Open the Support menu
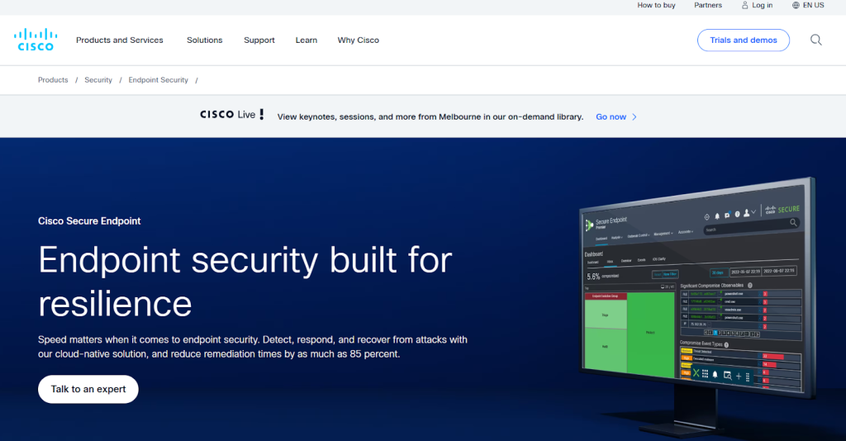This screenshot has height=441, width=846. (259, 40)
